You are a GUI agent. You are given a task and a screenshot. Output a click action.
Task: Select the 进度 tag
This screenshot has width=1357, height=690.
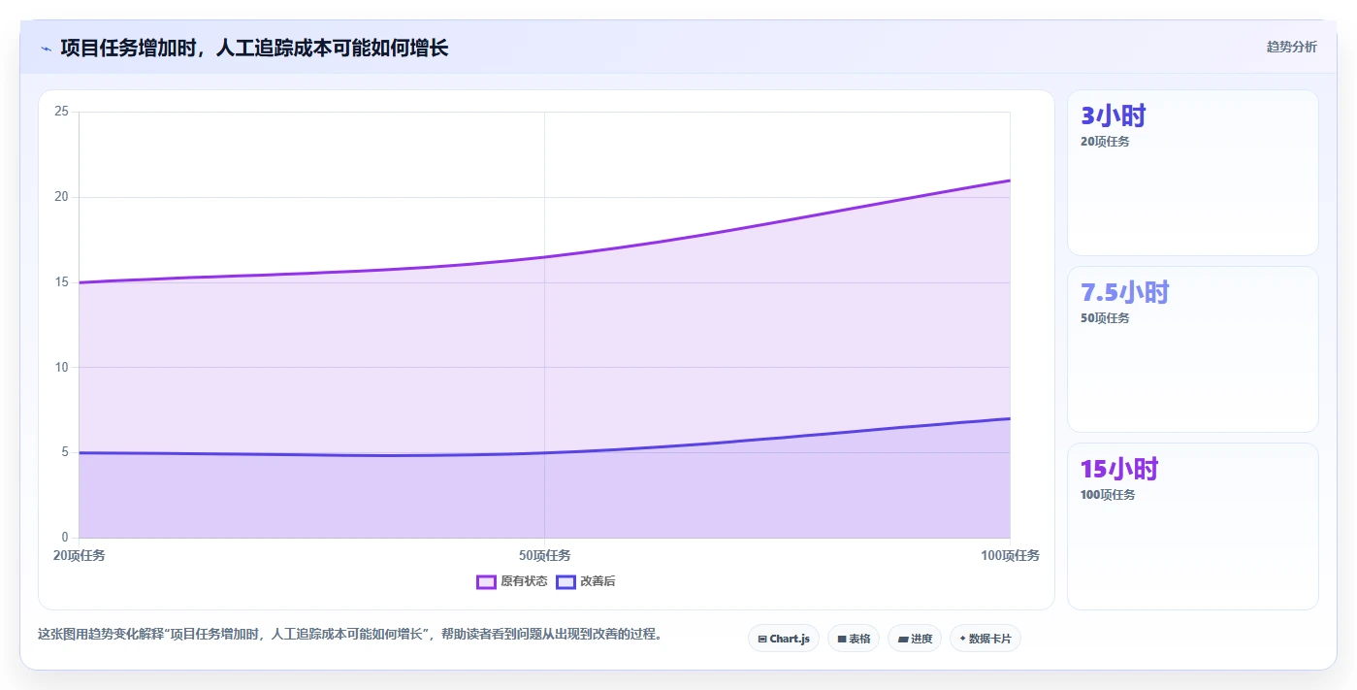tap(915, 639)
